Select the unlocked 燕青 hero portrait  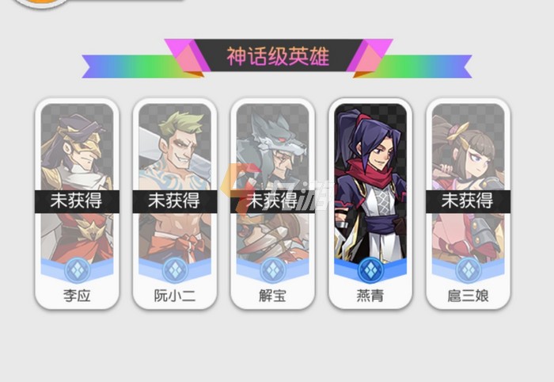click(x=370, y=184)
